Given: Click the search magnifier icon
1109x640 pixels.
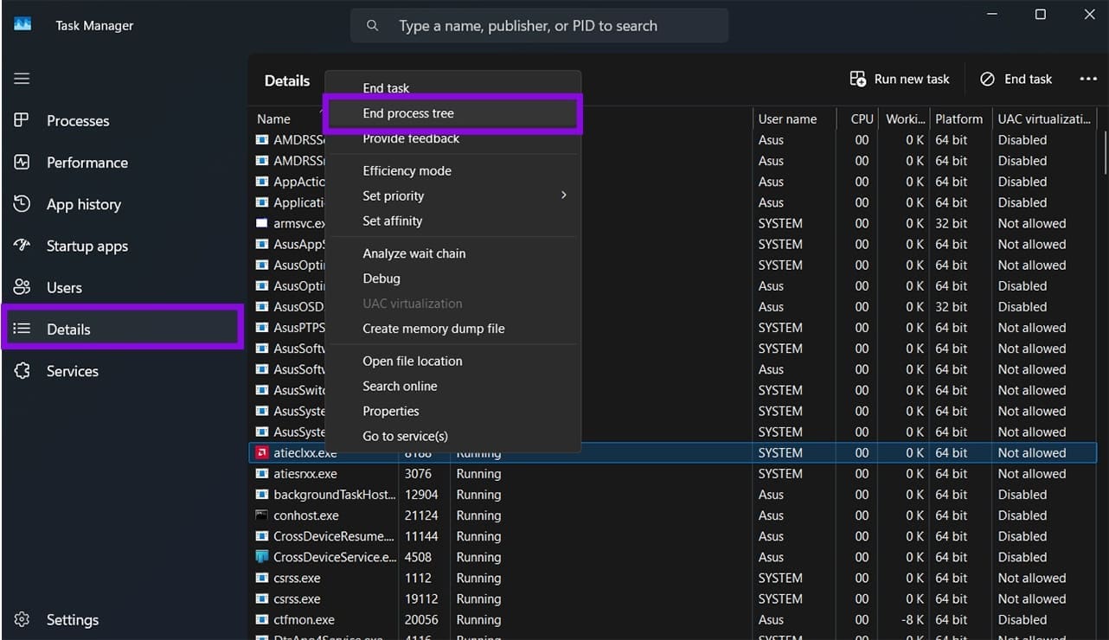Looking at the screenshot, I should coord(373,26).
